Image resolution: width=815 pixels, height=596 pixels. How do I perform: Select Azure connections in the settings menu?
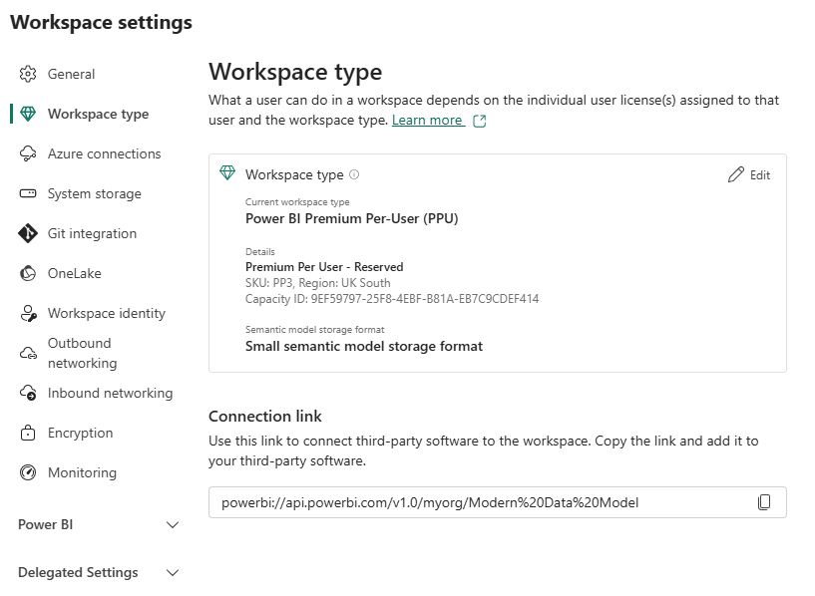click(x=104, y=153)
